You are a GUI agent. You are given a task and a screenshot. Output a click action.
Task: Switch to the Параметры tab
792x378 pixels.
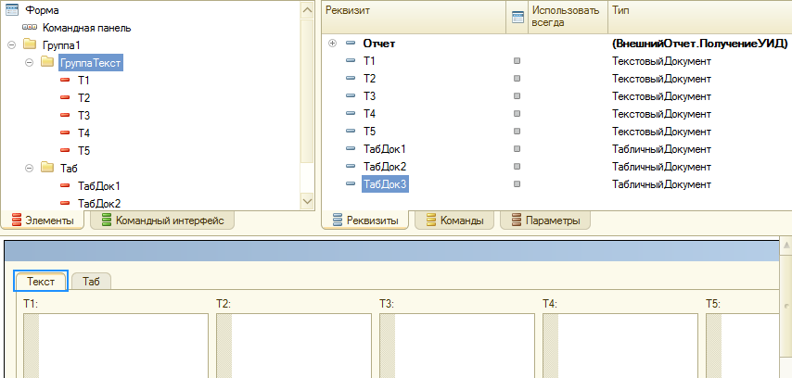(545, 220)
